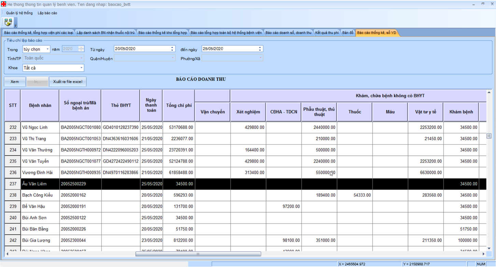This screenshot has height=267, width=496.
Task: Click the Xét nghiệm column header
Action: (x=248, y=112)
